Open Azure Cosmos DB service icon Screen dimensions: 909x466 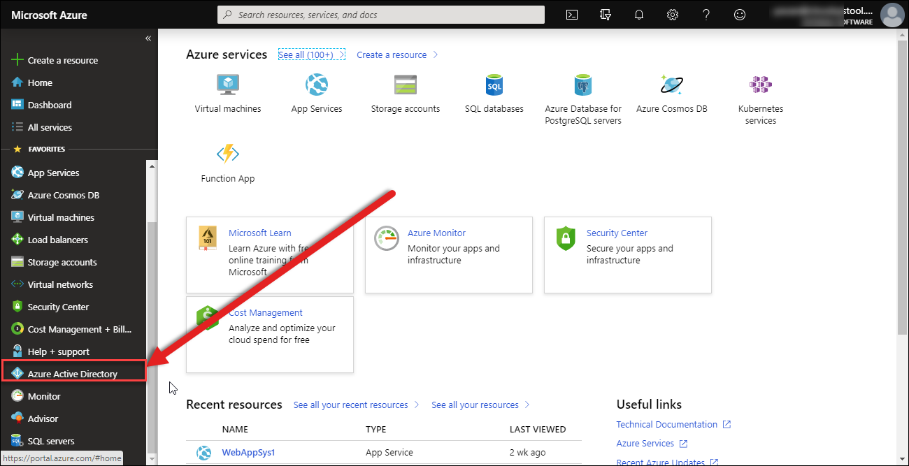tap(672, 85)
